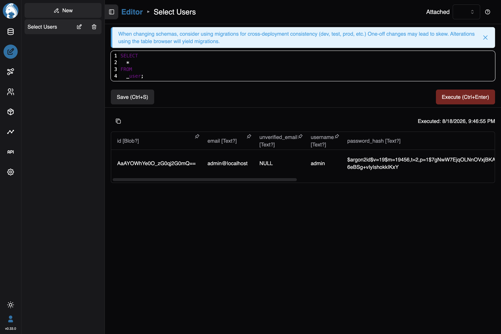This screenshot has height=334, width=501.
Task: Create a New query script
Action: pyautogui.click(x=63, y=10)
